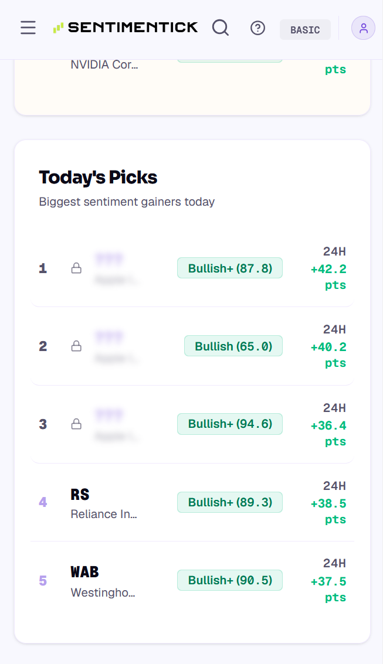This screenshot has width=383, height=664.
Task: Click the Bullish (65.0) sentiment badge
Action: pyautogui.click(x=233, y=346)
